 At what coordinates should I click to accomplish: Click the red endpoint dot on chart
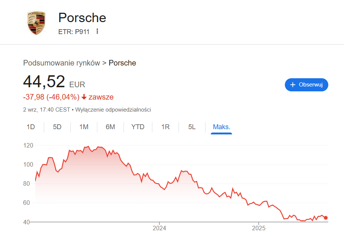point(326,218)
